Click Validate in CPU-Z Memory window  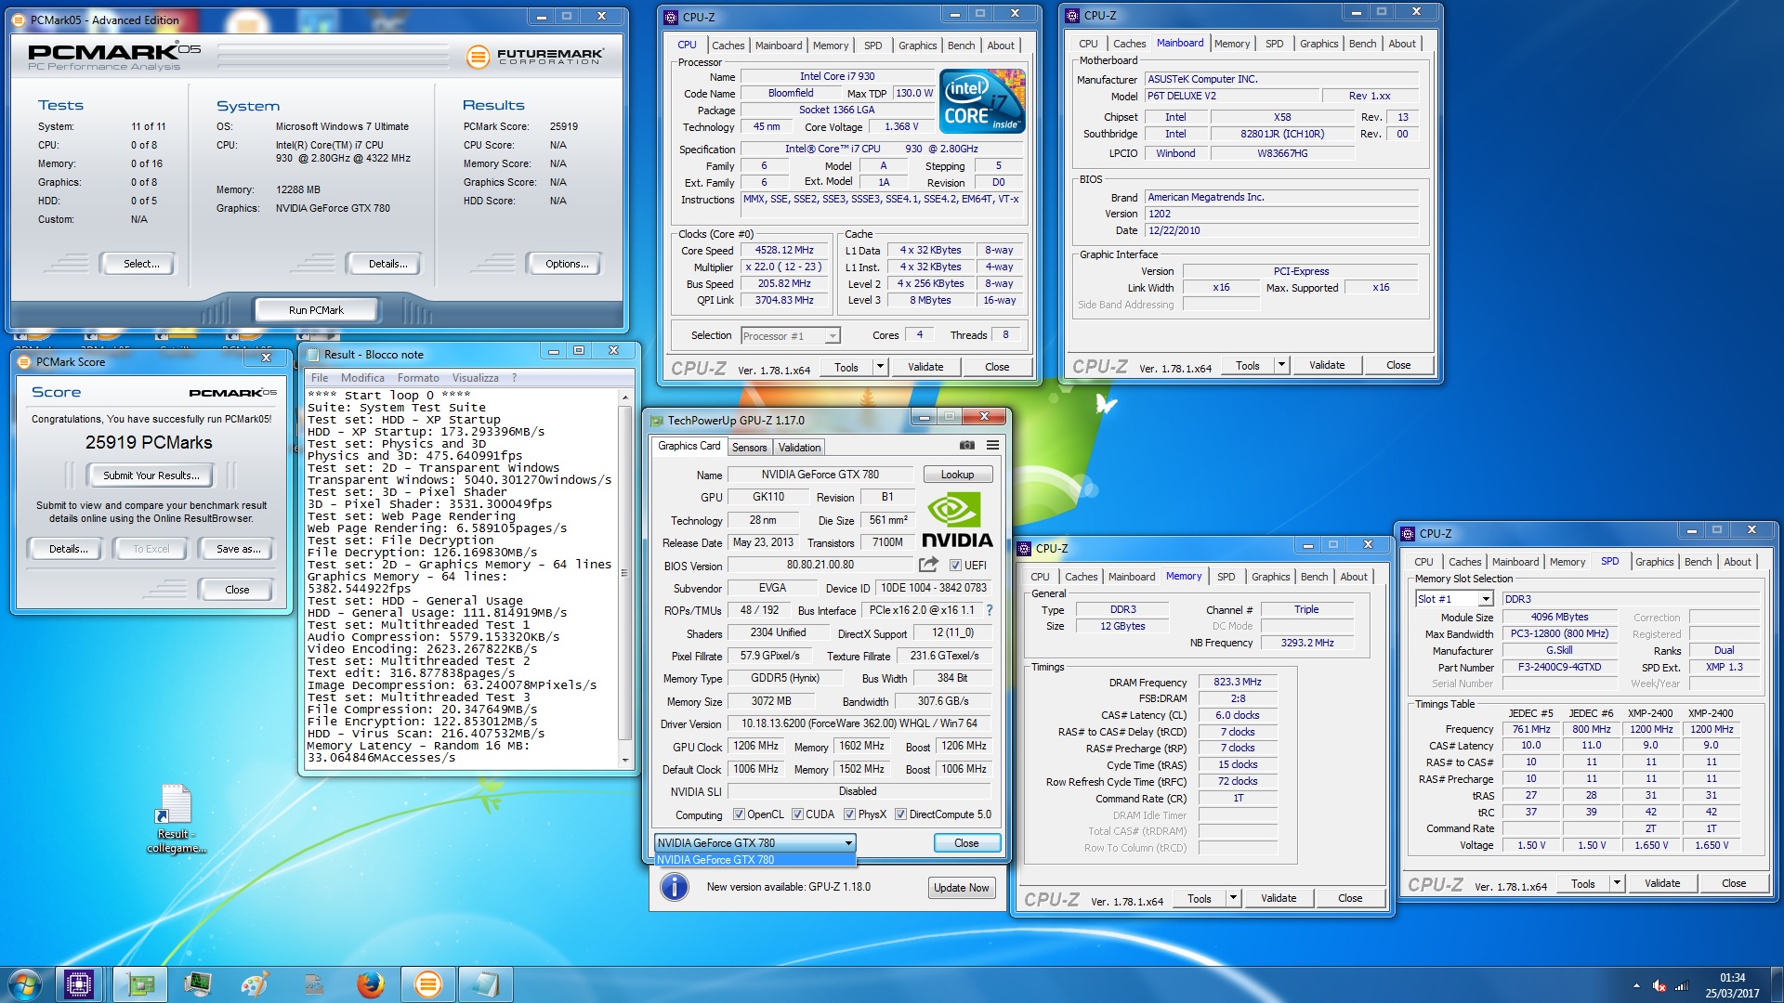pos(1278,898)
